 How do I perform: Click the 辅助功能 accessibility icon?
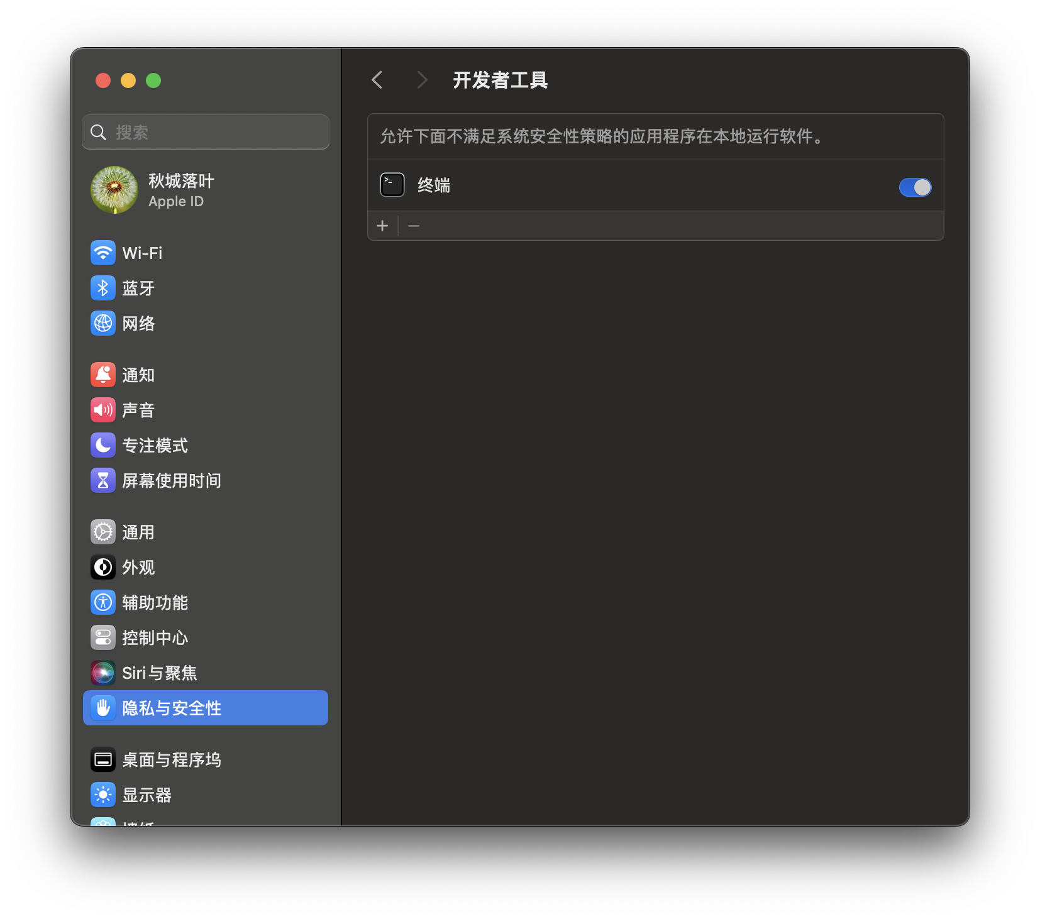103,602
